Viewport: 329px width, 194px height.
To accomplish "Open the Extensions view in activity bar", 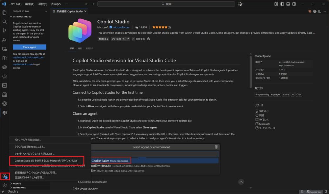I will click(x=5, y=58).
